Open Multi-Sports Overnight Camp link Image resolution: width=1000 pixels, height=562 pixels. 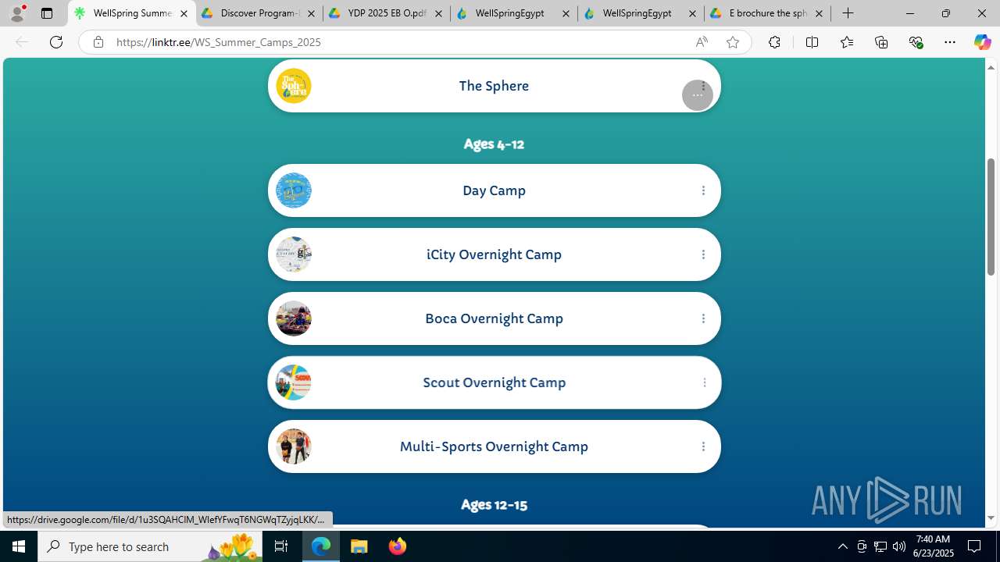click(494, 446)
